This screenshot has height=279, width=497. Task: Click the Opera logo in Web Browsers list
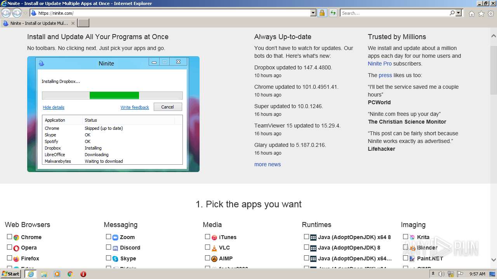click(16, 248)
